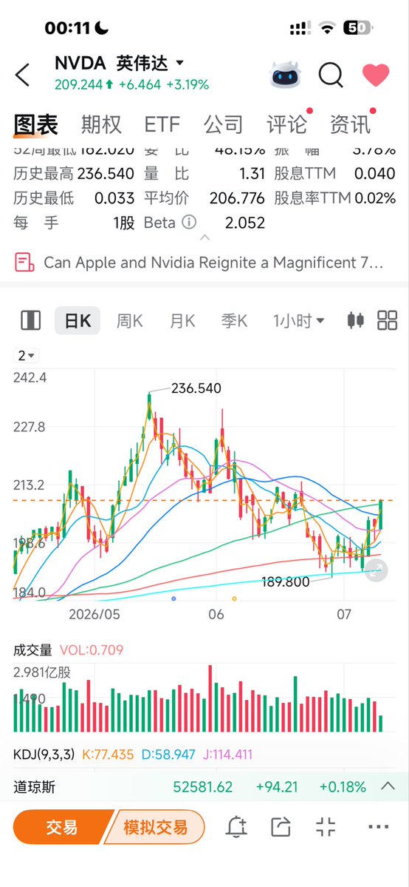This screenshot has width=409, height=887.
Task: Switch to the 图表 tab
Action: coord(35,124)
